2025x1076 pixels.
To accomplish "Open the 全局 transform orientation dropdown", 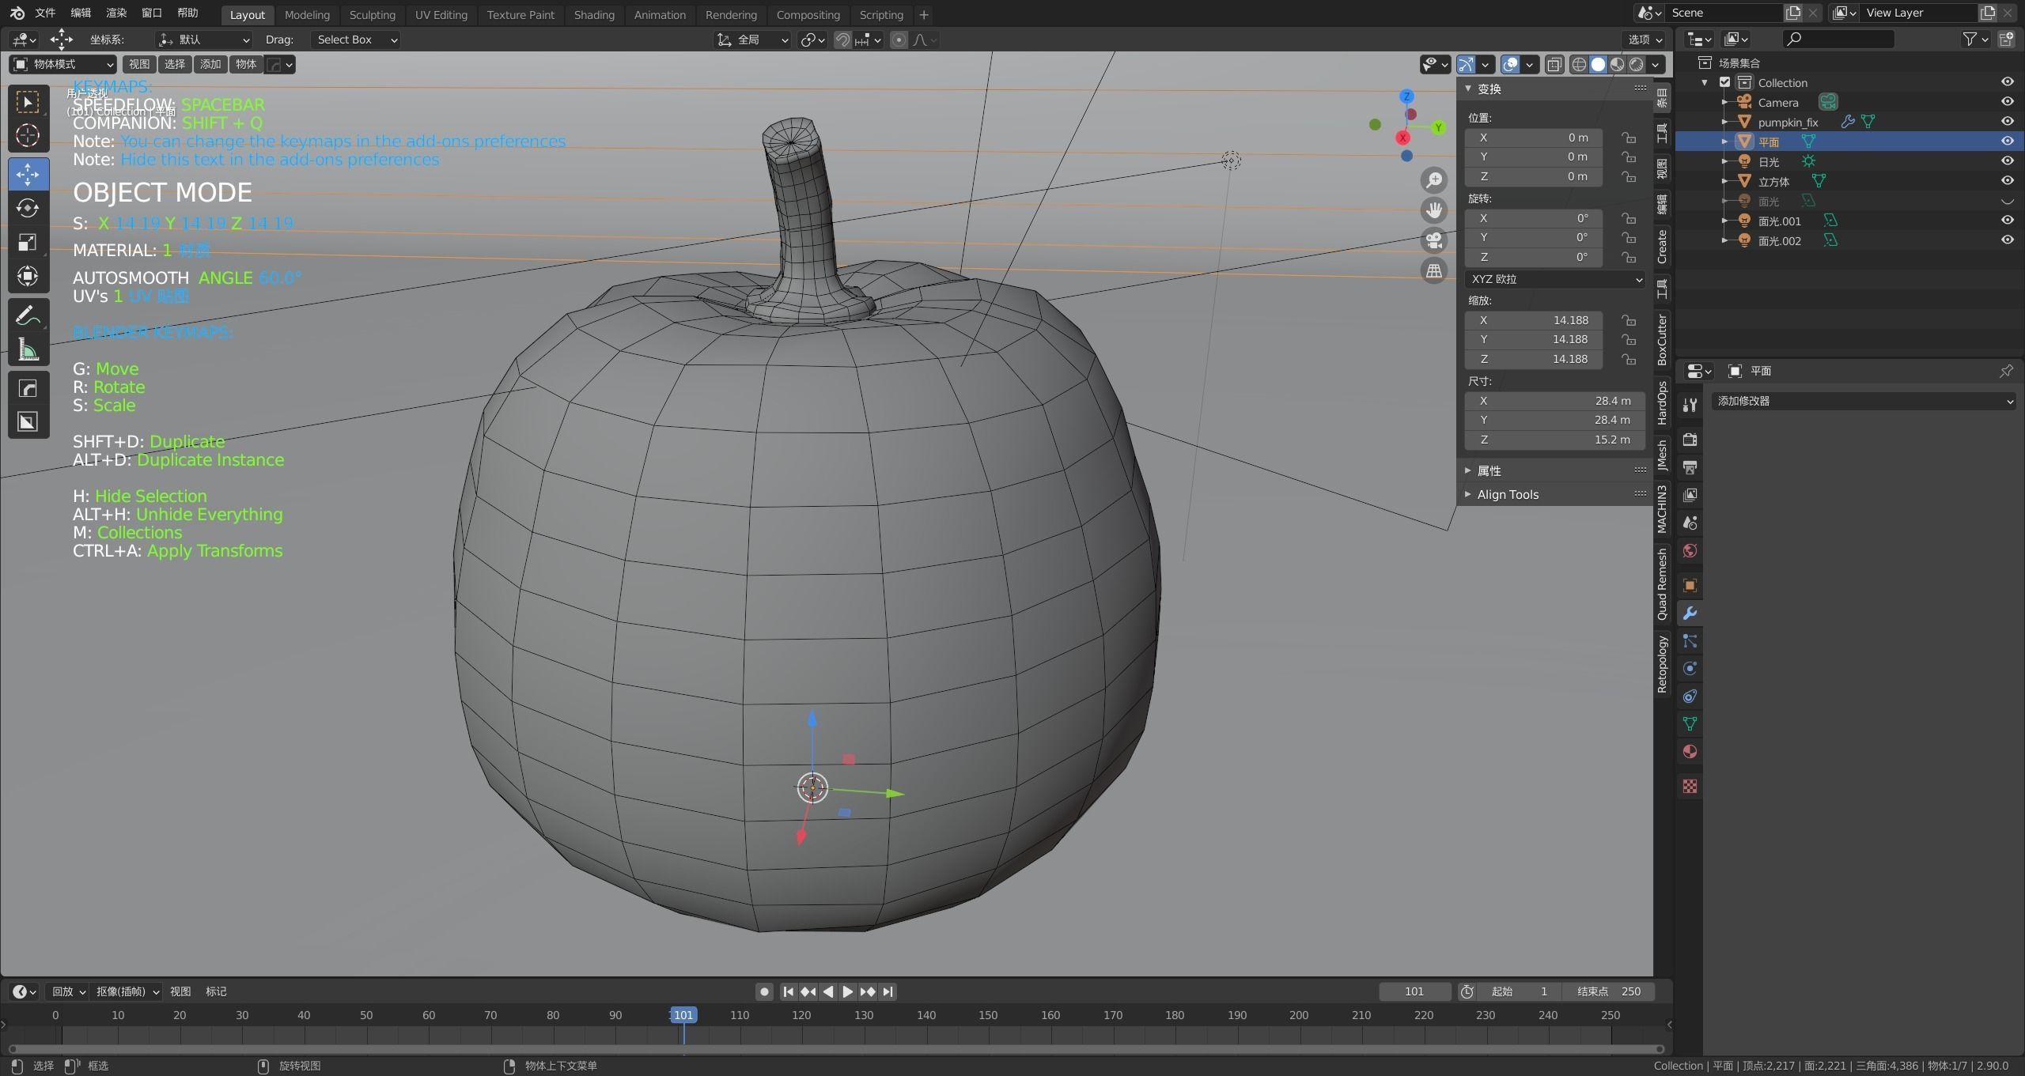I will [x=752, y=40].
